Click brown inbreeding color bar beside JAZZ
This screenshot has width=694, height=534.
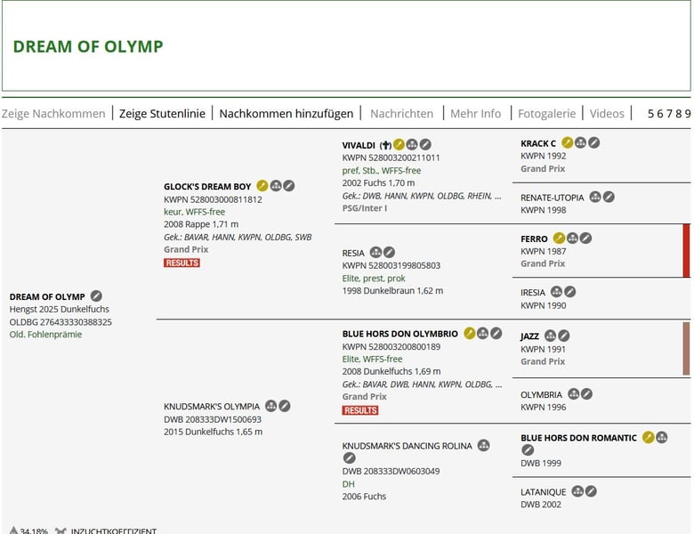point(687,349)
